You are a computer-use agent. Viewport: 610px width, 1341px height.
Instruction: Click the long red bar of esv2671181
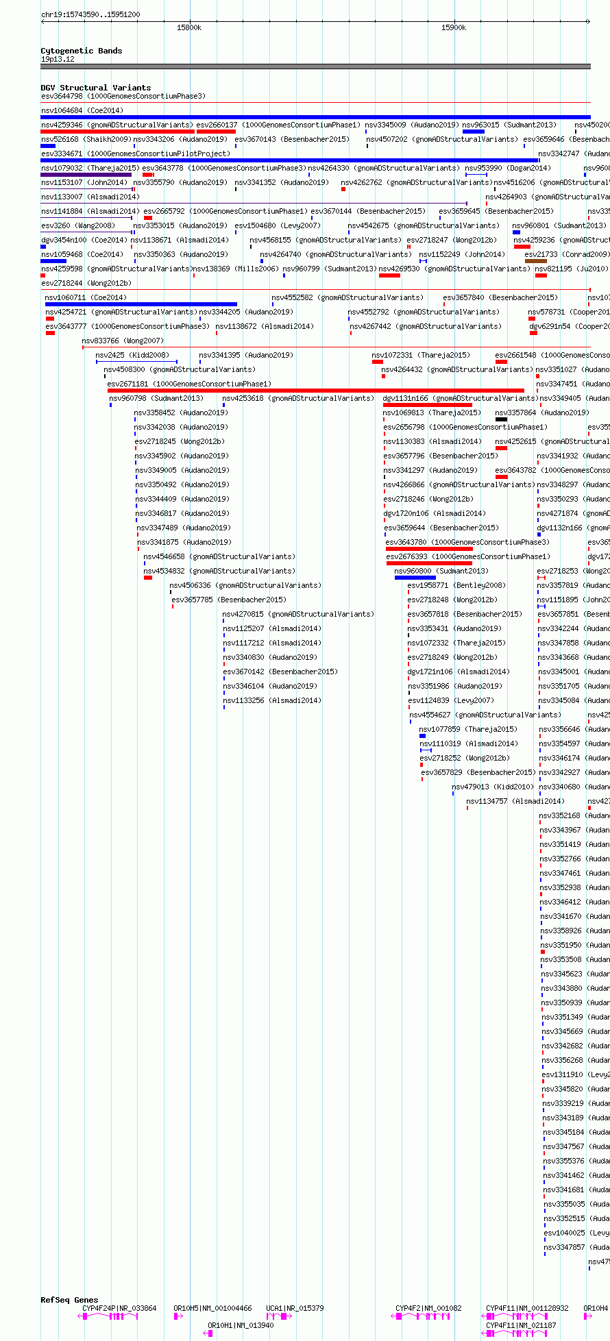(316, 391)
